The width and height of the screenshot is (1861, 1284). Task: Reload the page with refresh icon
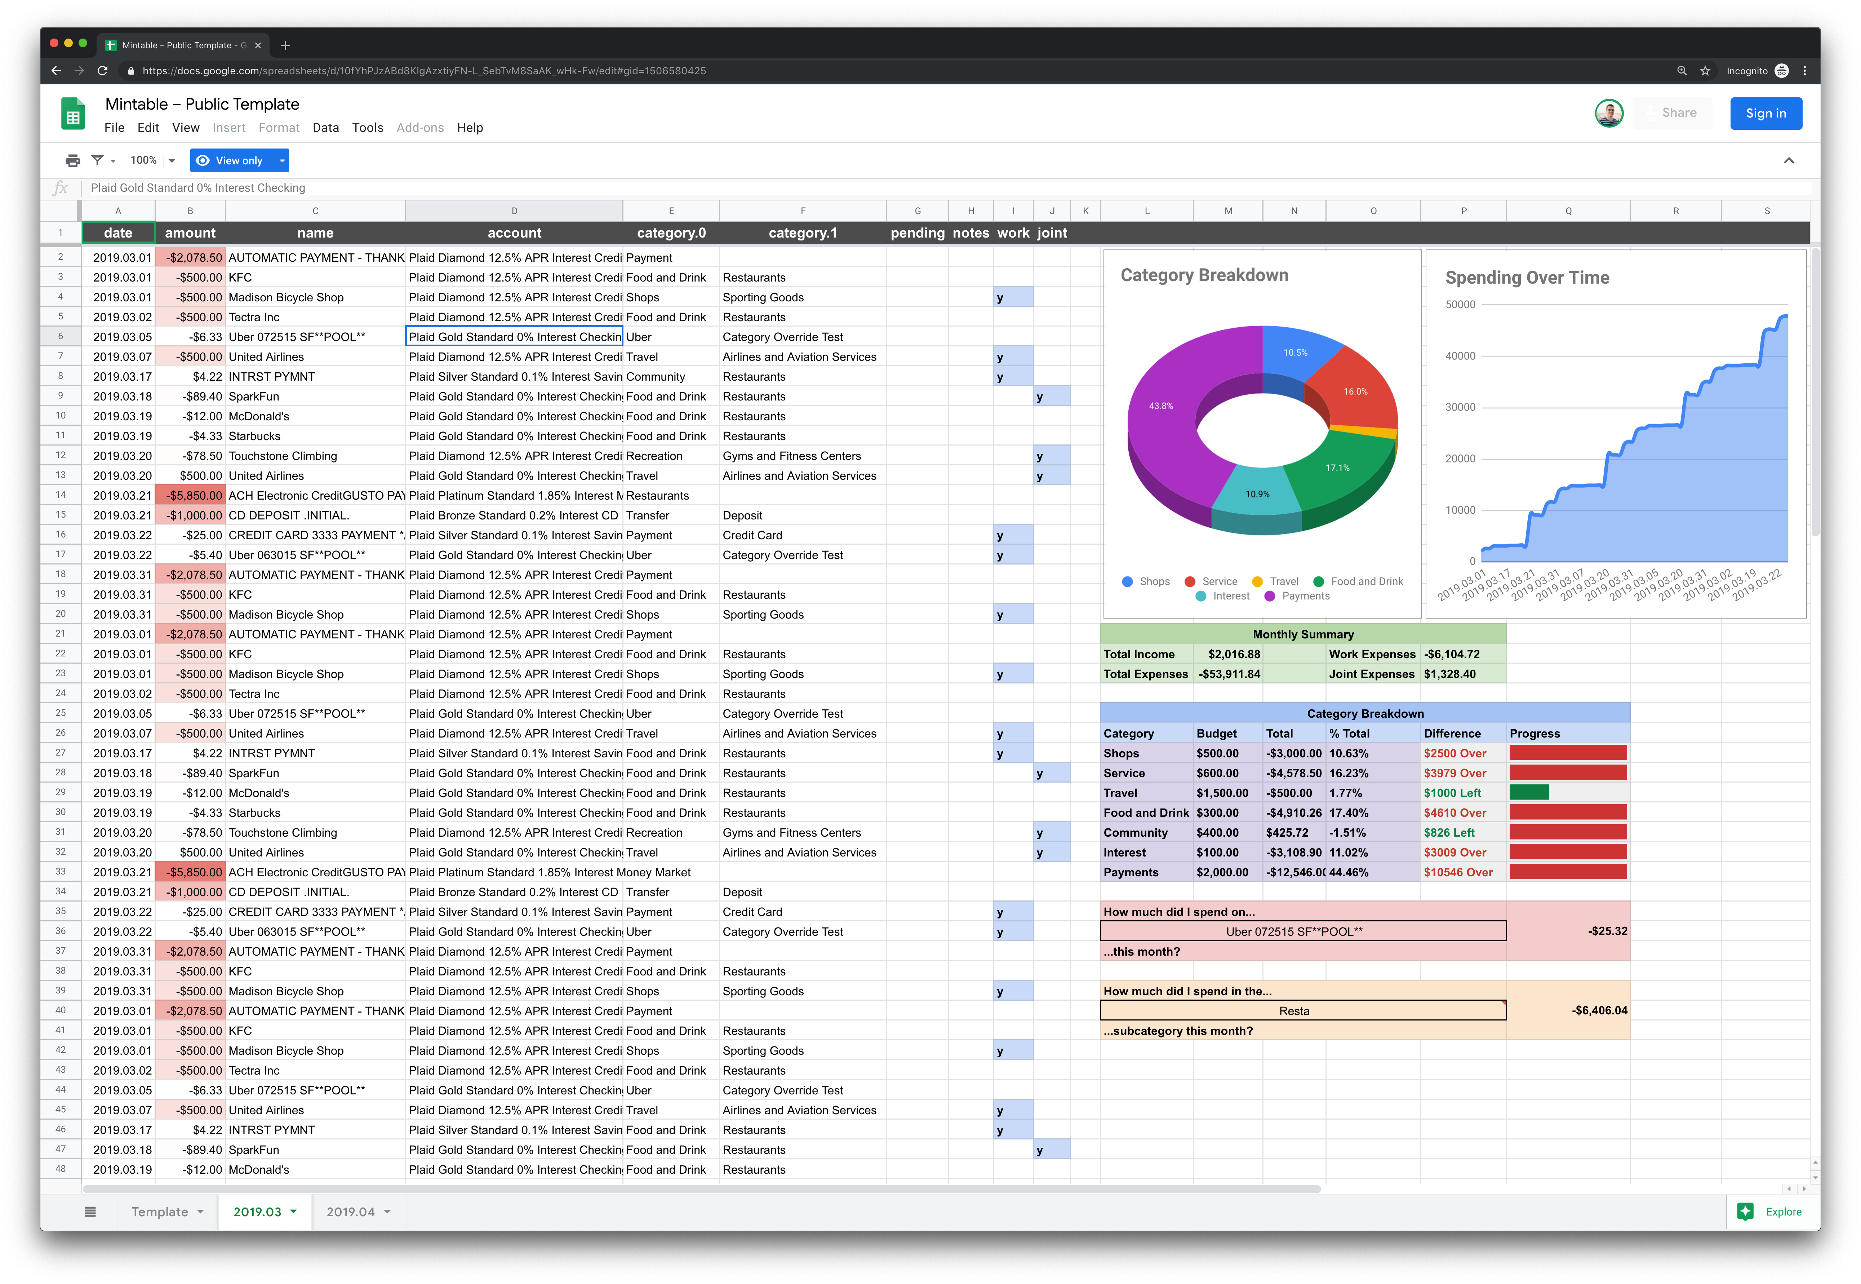[102, 71]
